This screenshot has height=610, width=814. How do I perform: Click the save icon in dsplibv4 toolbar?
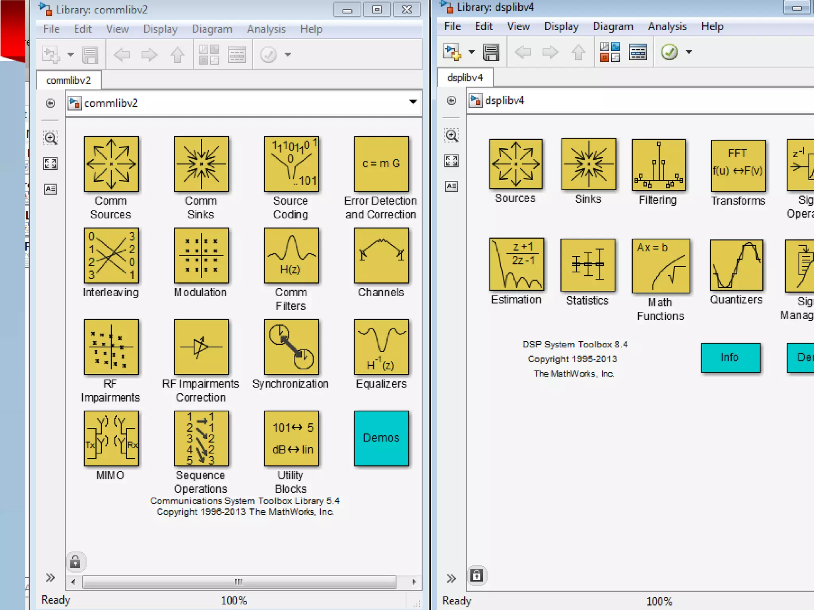(491, 52)
